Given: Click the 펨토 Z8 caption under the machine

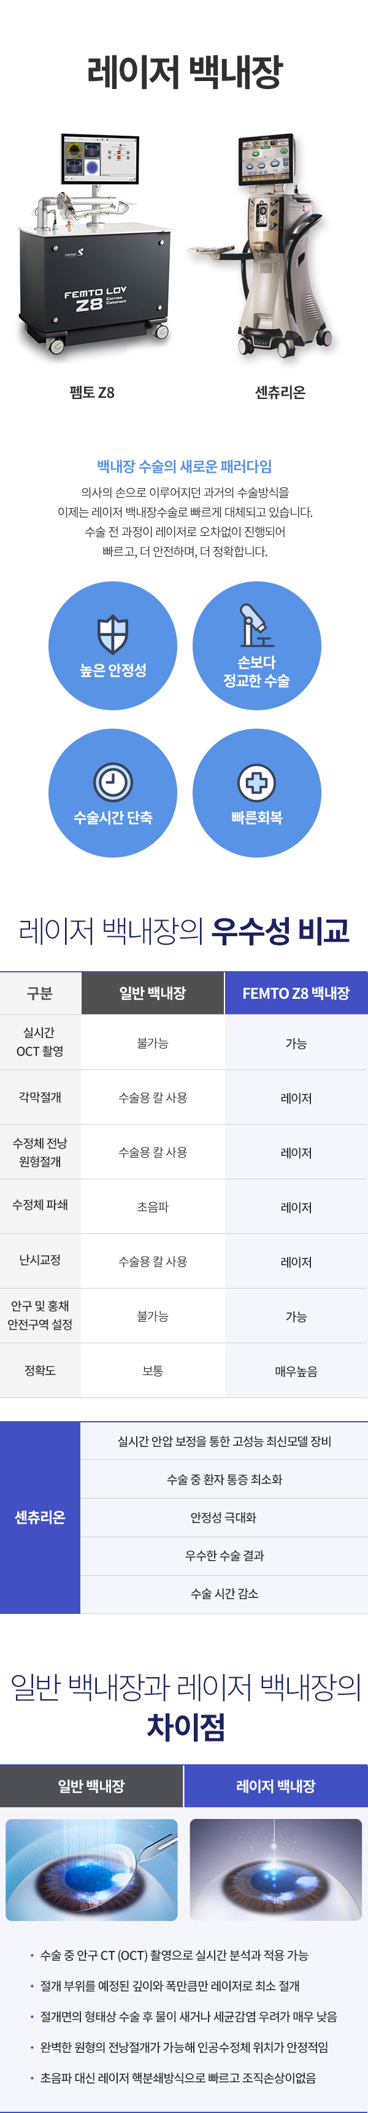Looking at the screenshot, I should (x=92, y=393).
